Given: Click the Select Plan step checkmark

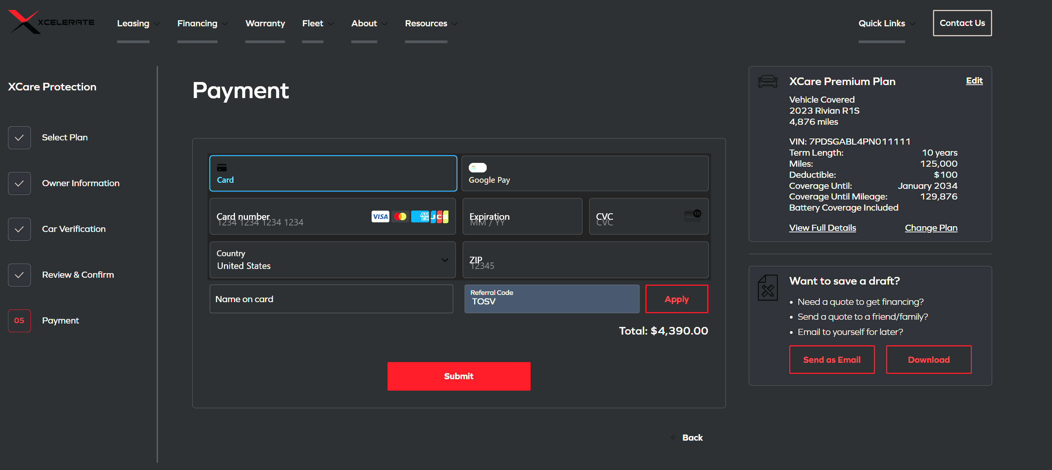Looking at the screenshot, I should [19, 138].
